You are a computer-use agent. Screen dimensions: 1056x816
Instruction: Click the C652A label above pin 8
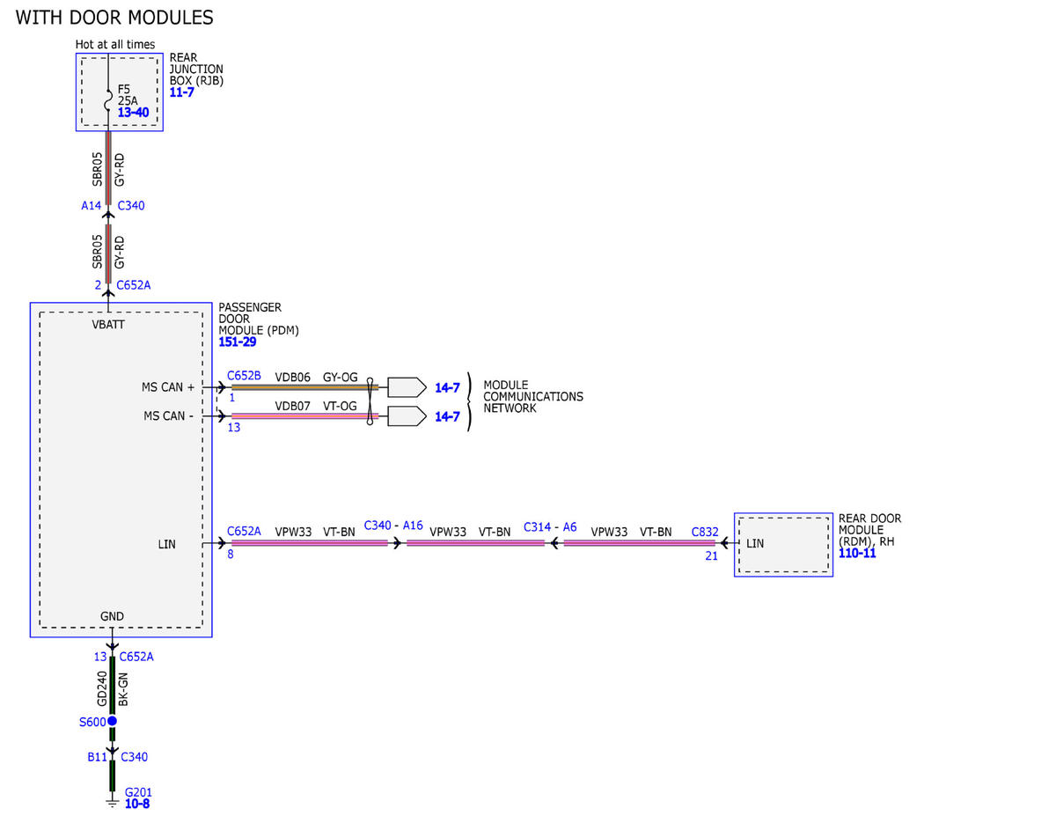pyautogui.click(x=244, y=532)
